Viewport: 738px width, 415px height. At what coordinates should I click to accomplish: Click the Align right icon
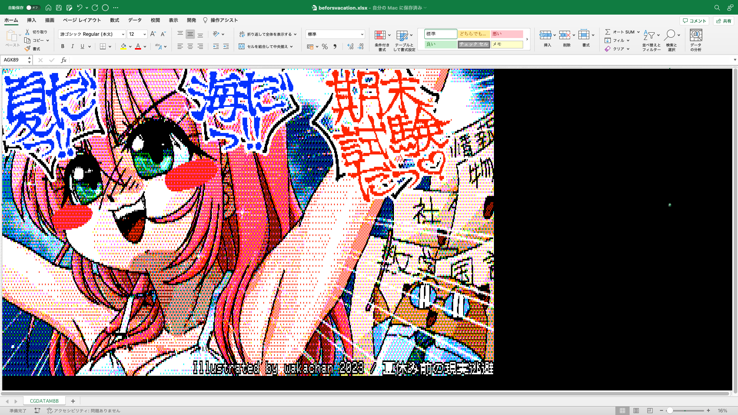click(200, 46)
